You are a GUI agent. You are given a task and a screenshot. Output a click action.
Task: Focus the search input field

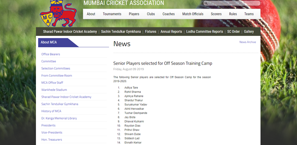(234, 3)
